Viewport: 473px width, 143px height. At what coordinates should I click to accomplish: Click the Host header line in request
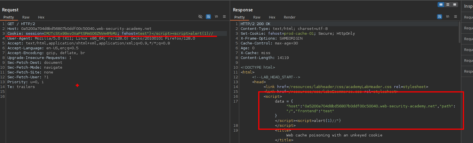(79, 29)
